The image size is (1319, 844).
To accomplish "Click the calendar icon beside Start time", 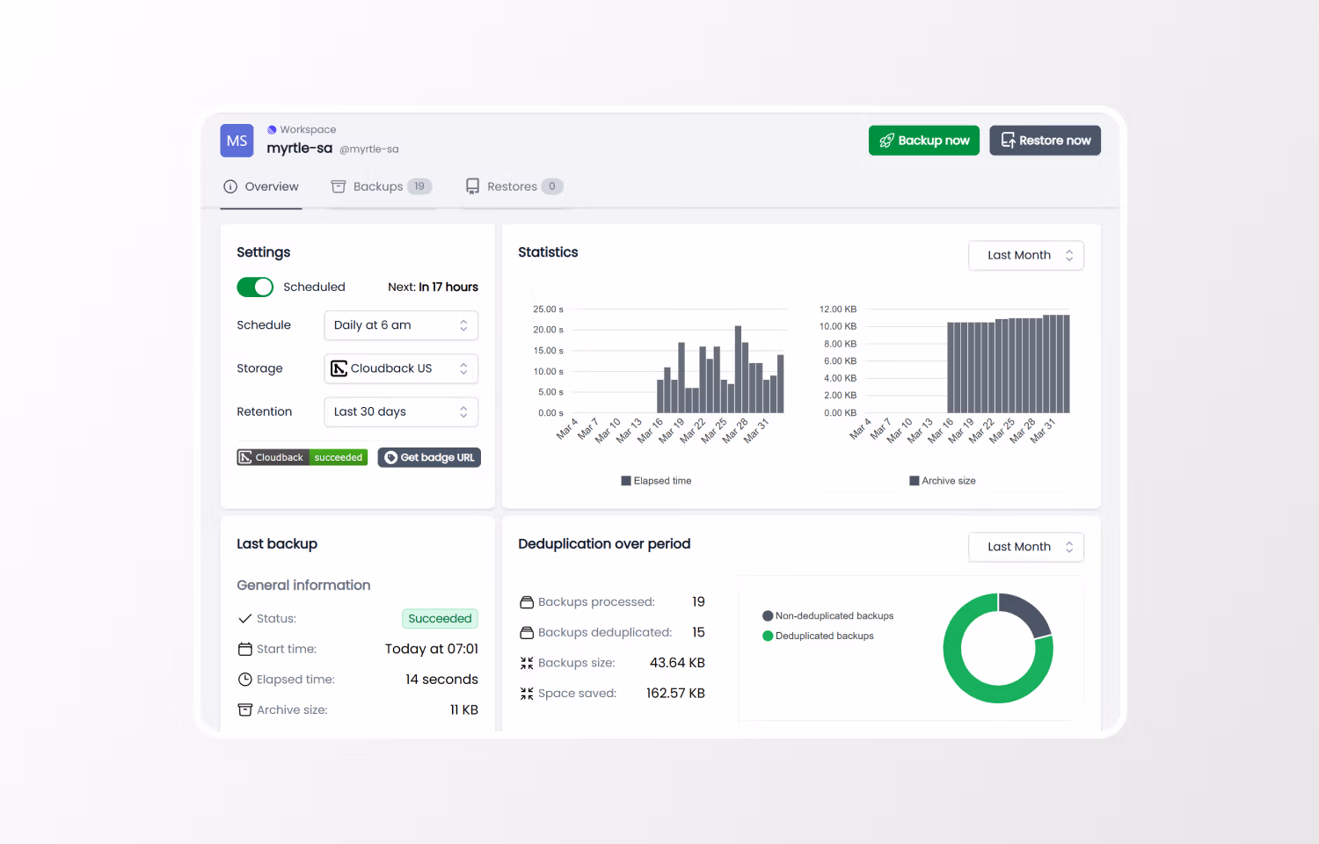I will pos(244,648).
